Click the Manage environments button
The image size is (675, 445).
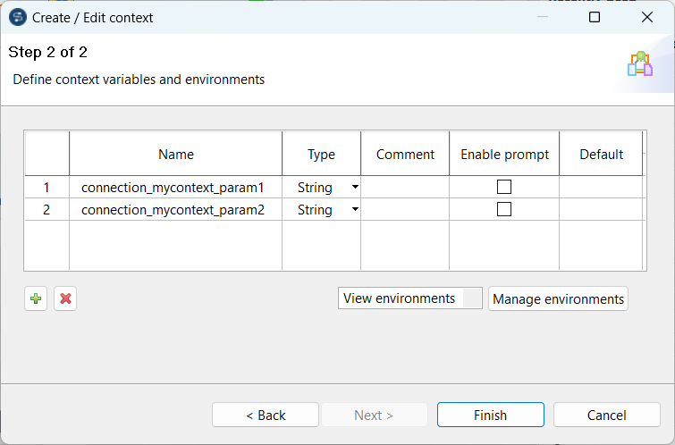tap(558, 298)
